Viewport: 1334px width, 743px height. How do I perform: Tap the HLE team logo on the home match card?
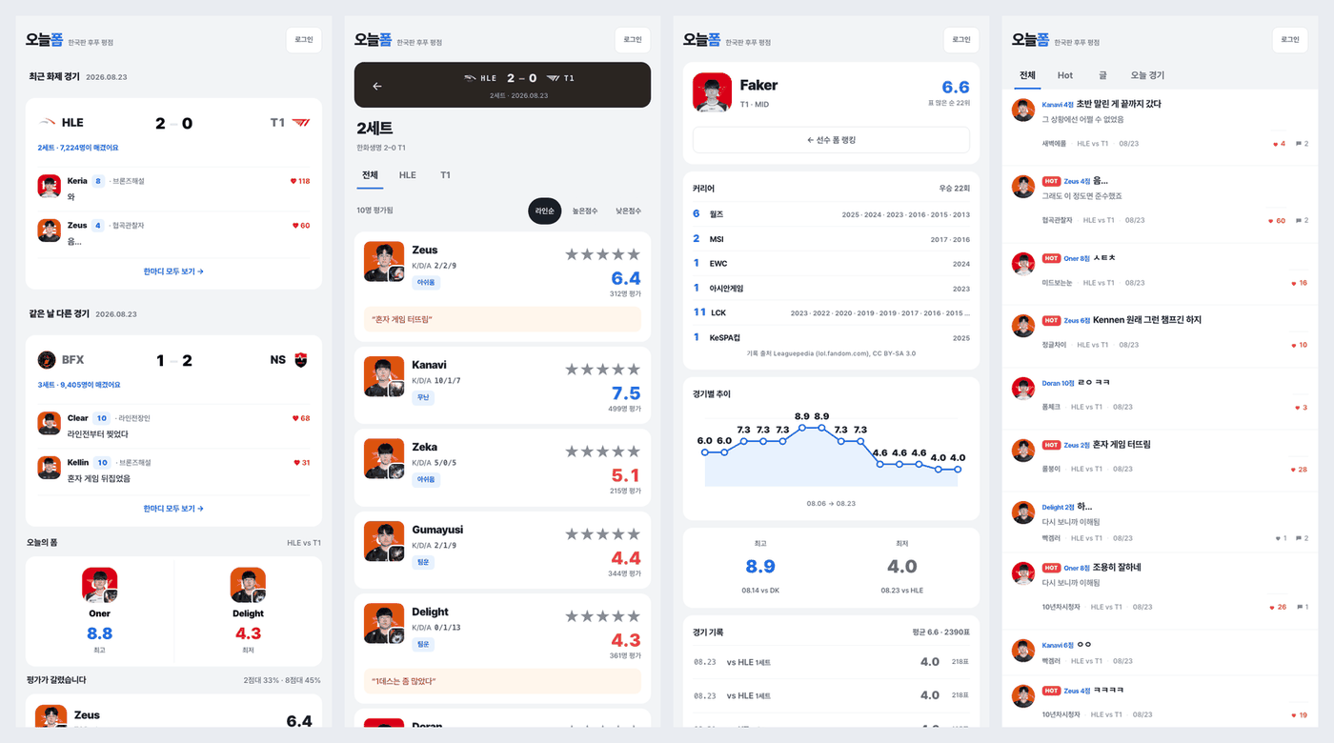point(47,123)
